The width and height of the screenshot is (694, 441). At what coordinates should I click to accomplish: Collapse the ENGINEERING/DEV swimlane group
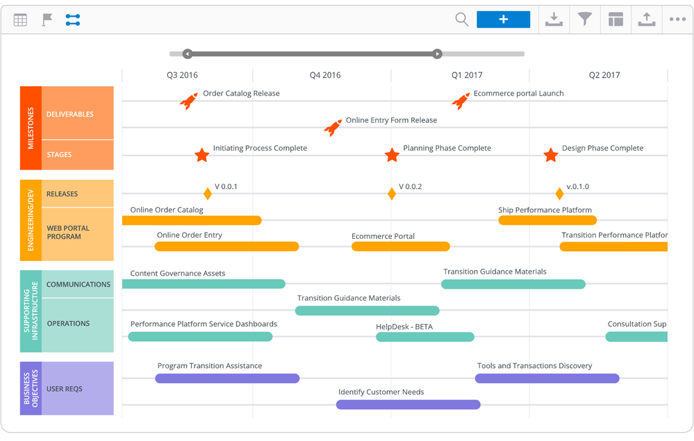point(31,219)
